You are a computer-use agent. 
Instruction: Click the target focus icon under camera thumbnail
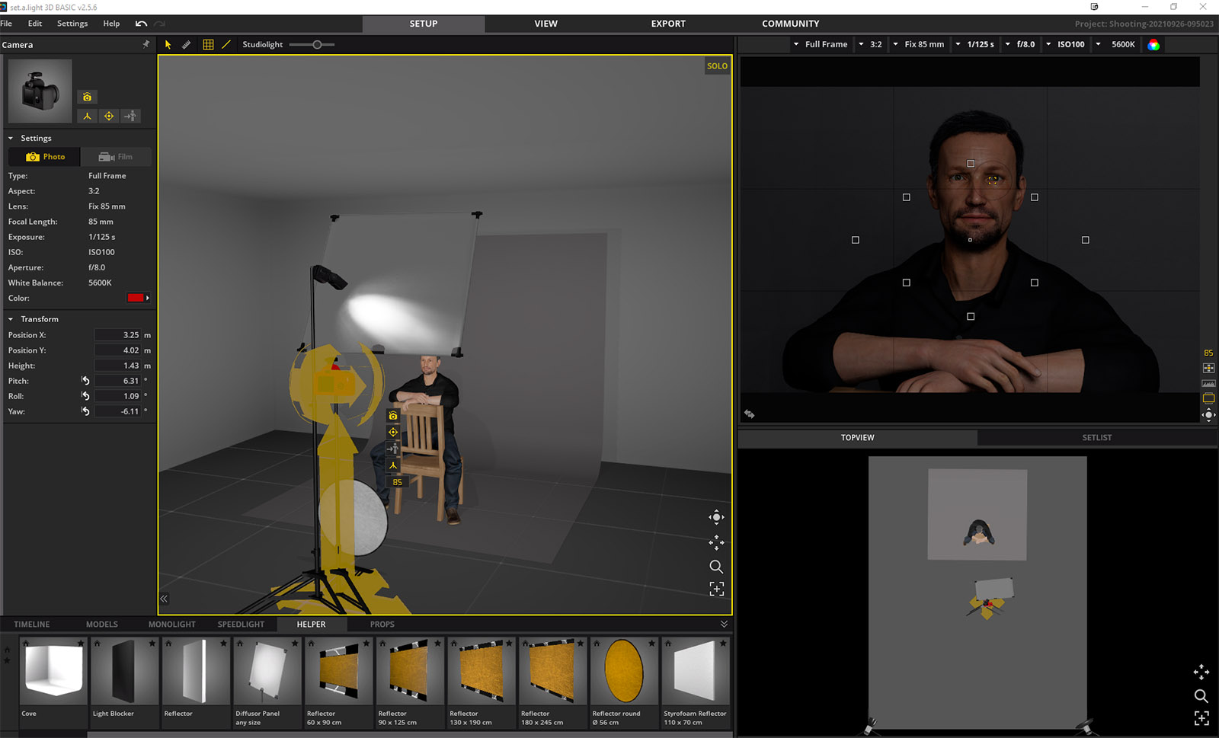(109, 117)
